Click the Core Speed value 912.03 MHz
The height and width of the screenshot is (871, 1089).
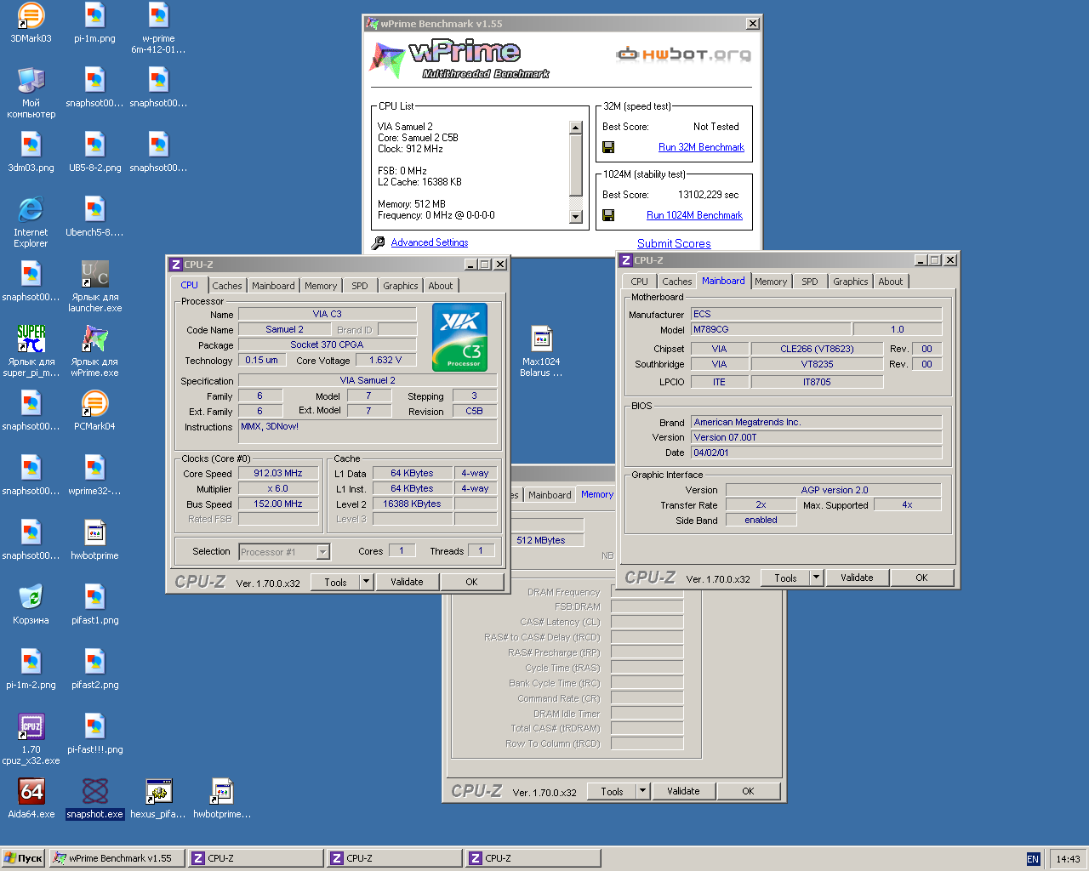[x=278, y=474]
